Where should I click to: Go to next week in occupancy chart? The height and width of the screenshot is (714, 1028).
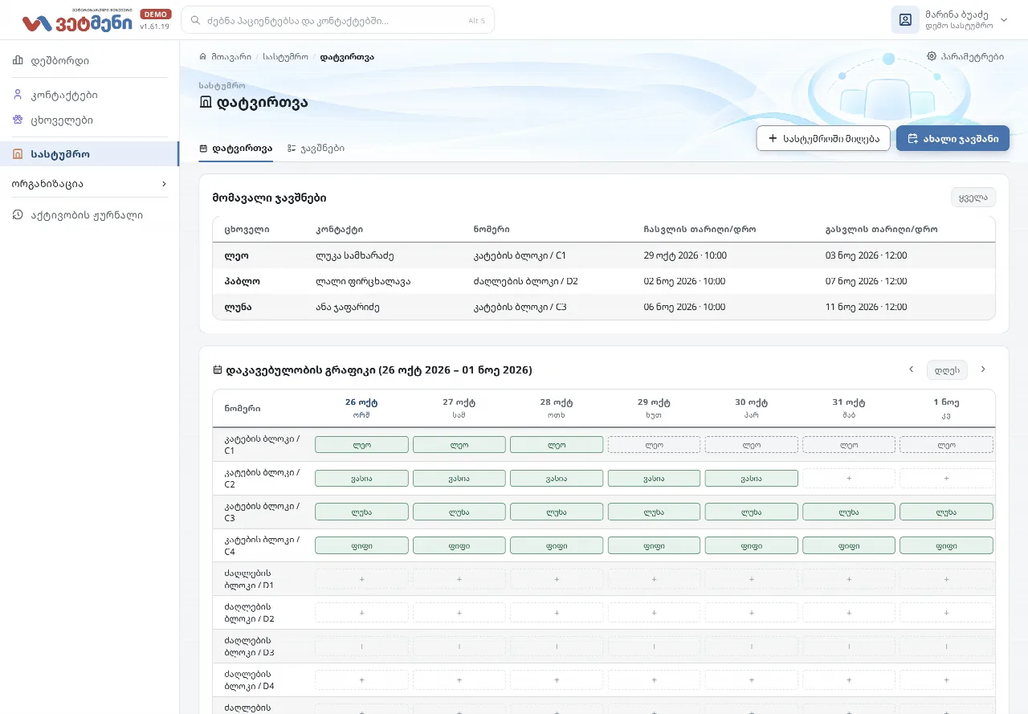point(983,369)
